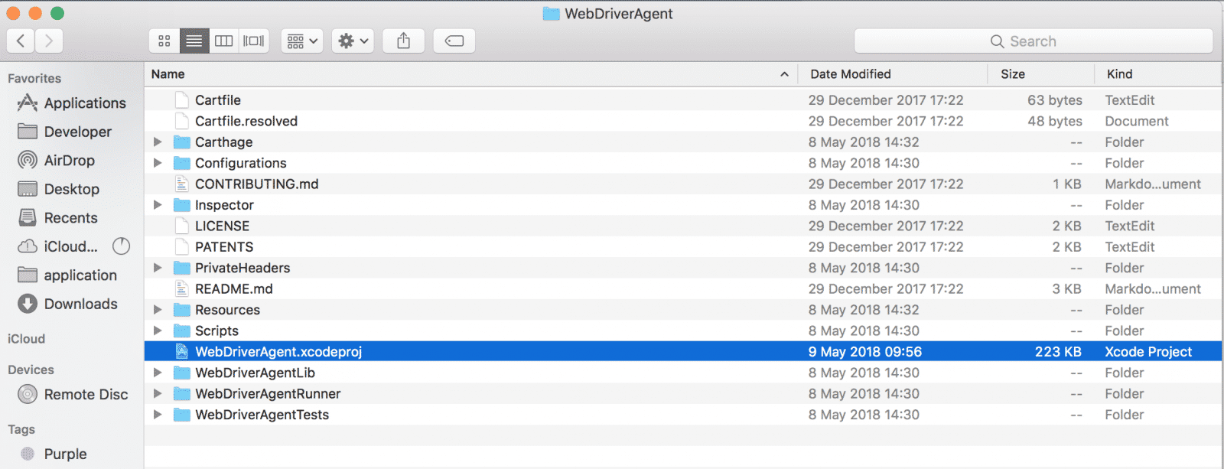Sort by the Kind column header
Image resolution: width=1224 pixels, height=469 pixels.
pos(1119,74)
